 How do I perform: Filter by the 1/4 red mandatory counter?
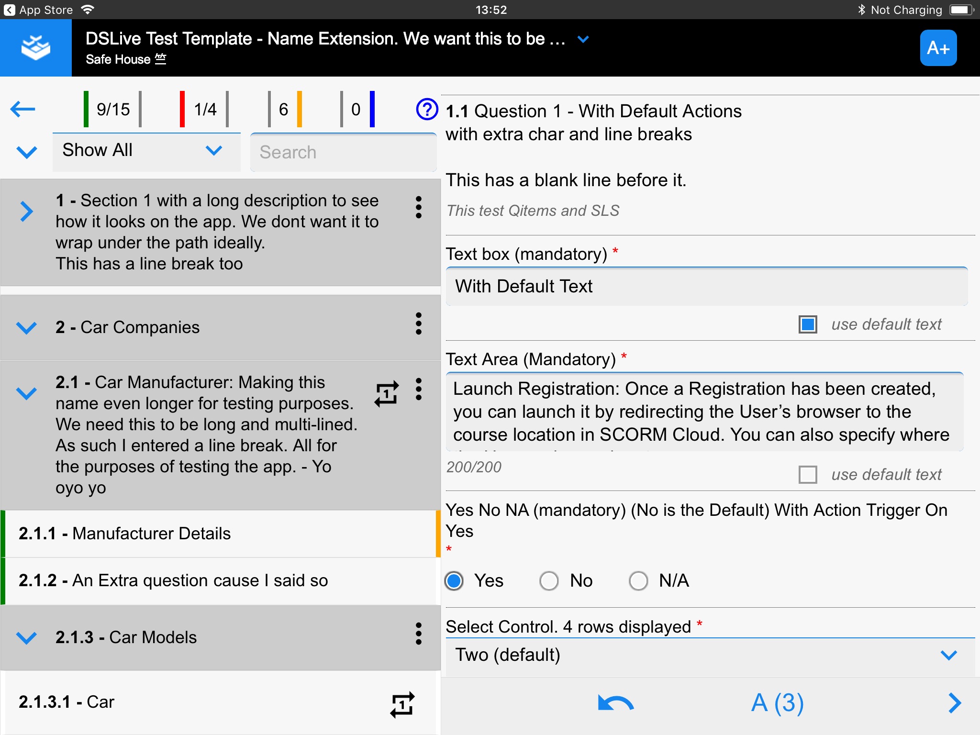pyautogui.click(x=204, y=109)
